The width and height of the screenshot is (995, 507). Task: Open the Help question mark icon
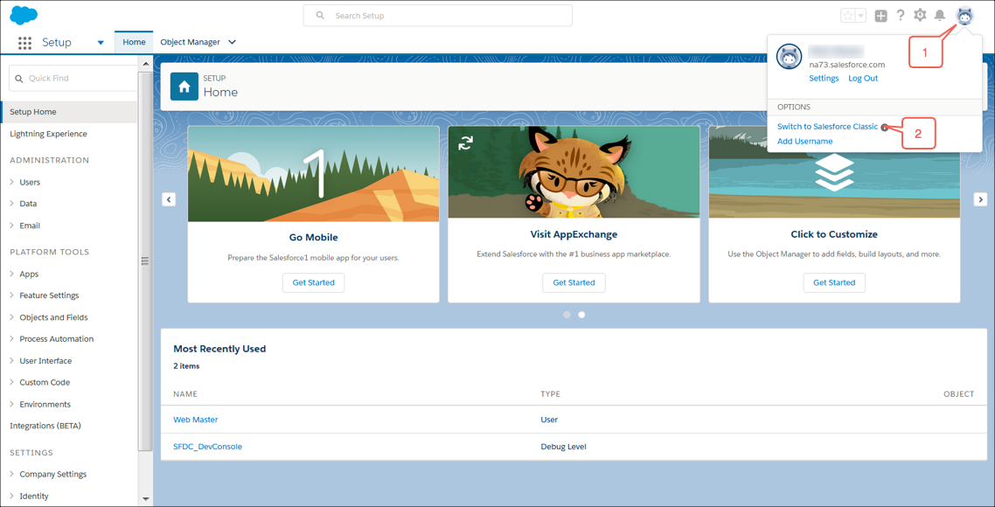901,16
